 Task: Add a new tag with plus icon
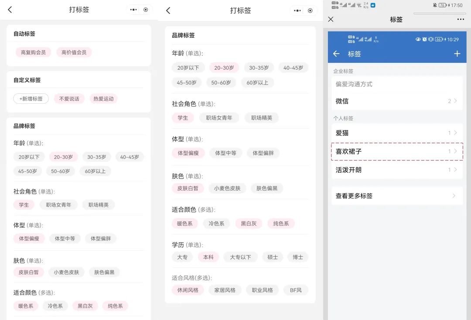coord(457,54)
